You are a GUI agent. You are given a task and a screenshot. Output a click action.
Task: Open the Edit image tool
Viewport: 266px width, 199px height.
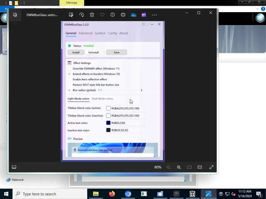tap(71, 15)
